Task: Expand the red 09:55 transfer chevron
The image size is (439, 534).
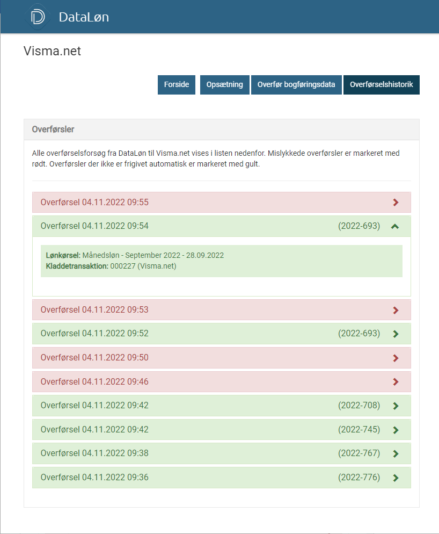Action: click(396, 203)
